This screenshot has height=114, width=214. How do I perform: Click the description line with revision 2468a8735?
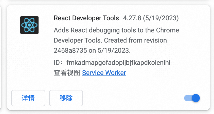[92, 50]
